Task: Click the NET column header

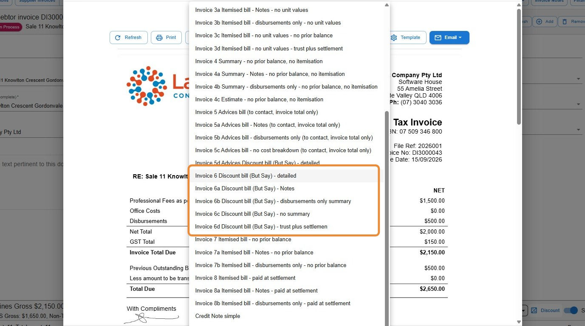Action: [x=439, y=191]
